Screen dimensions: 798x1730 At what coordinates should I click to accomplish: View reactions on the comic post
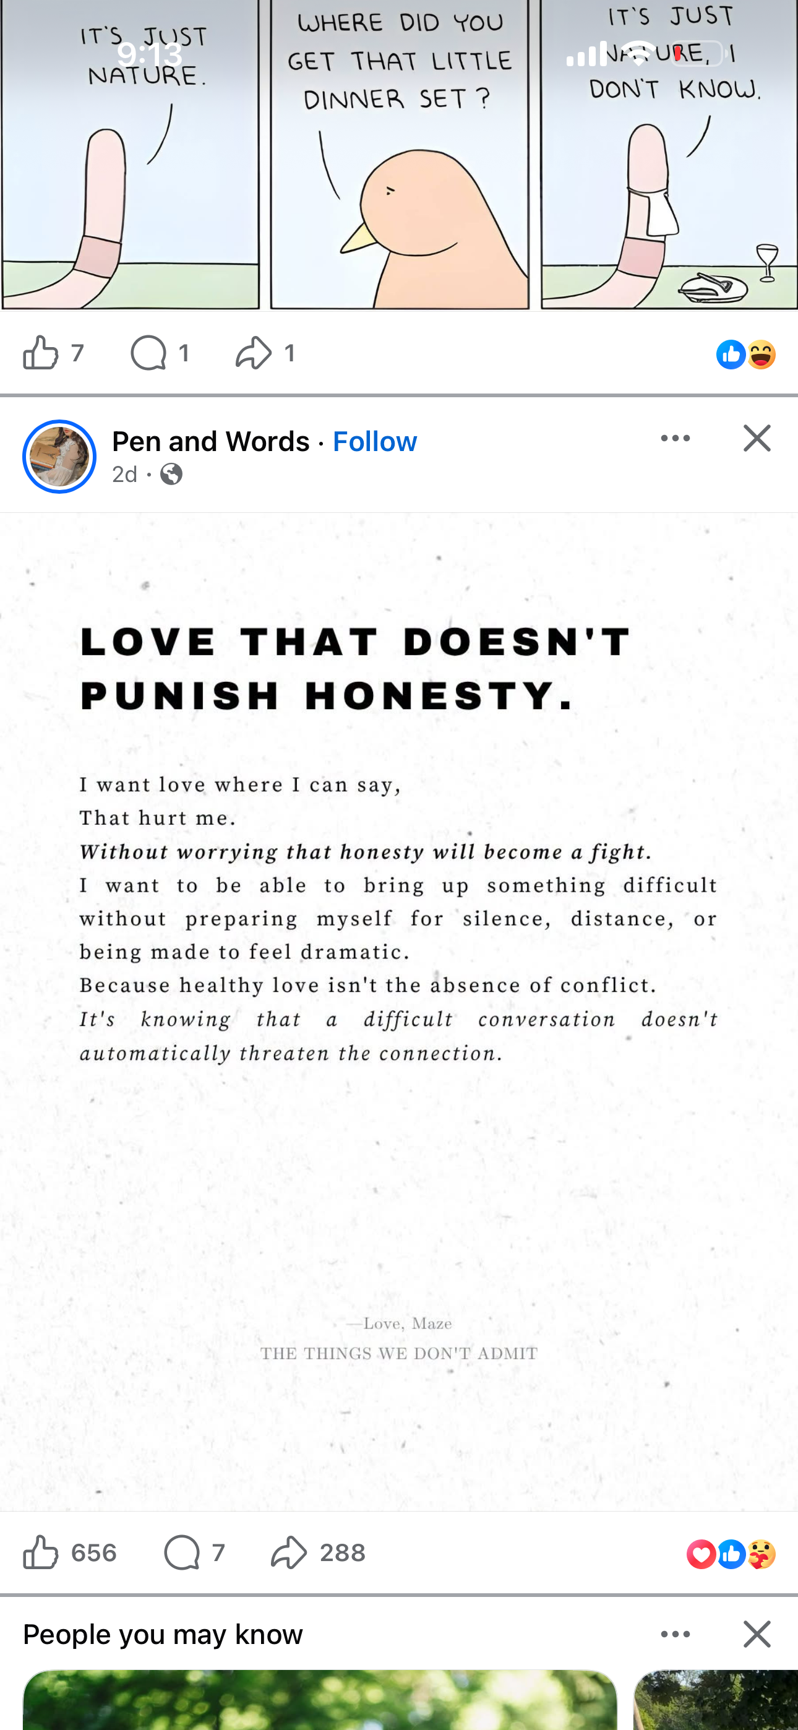pos(745,354)
